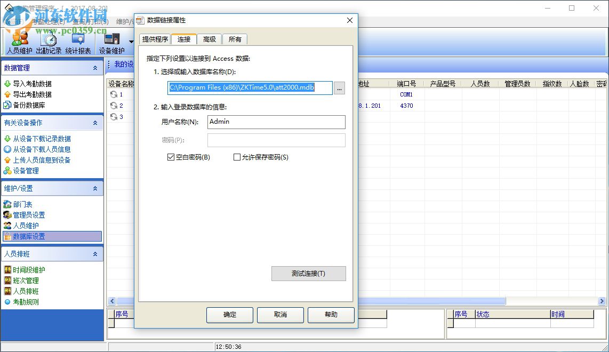609x352 pixels.
Task: Select 从设备下载记录数据 in sidebar
Action: click(40, 139)
